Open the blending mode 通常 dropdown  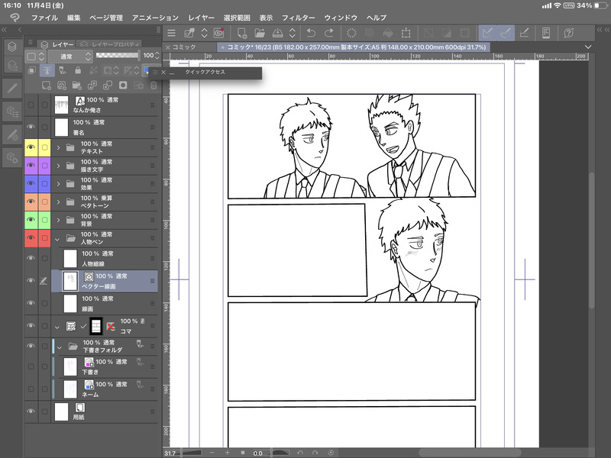(70, 56)
